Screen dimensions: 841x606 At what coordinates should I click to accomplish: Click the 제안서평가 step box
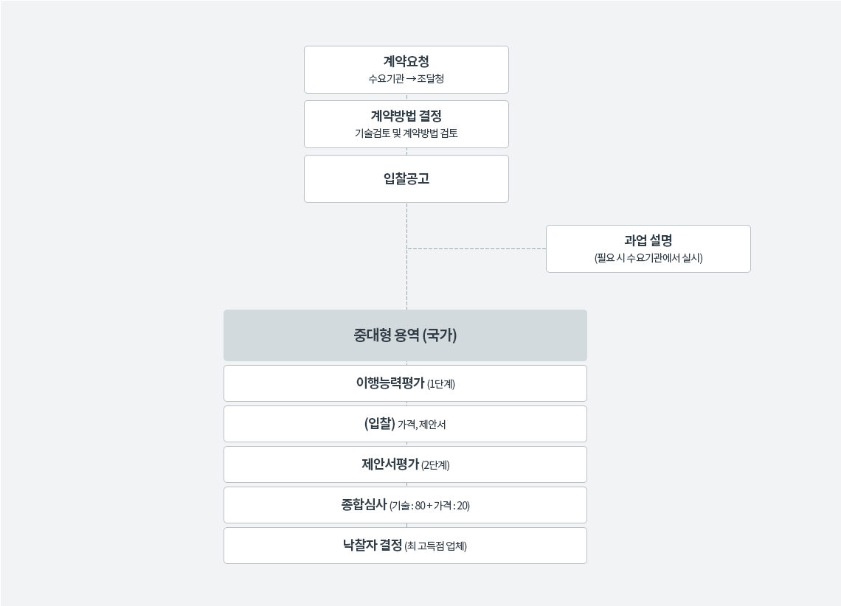pos(405,464)
